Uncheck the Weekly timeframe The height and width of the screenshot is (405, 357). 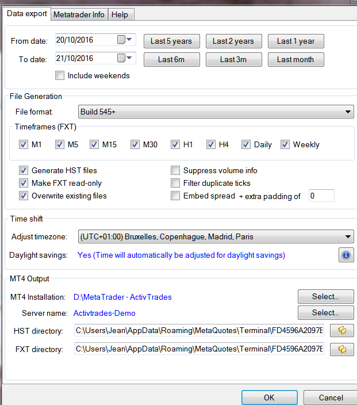[285, 144]
